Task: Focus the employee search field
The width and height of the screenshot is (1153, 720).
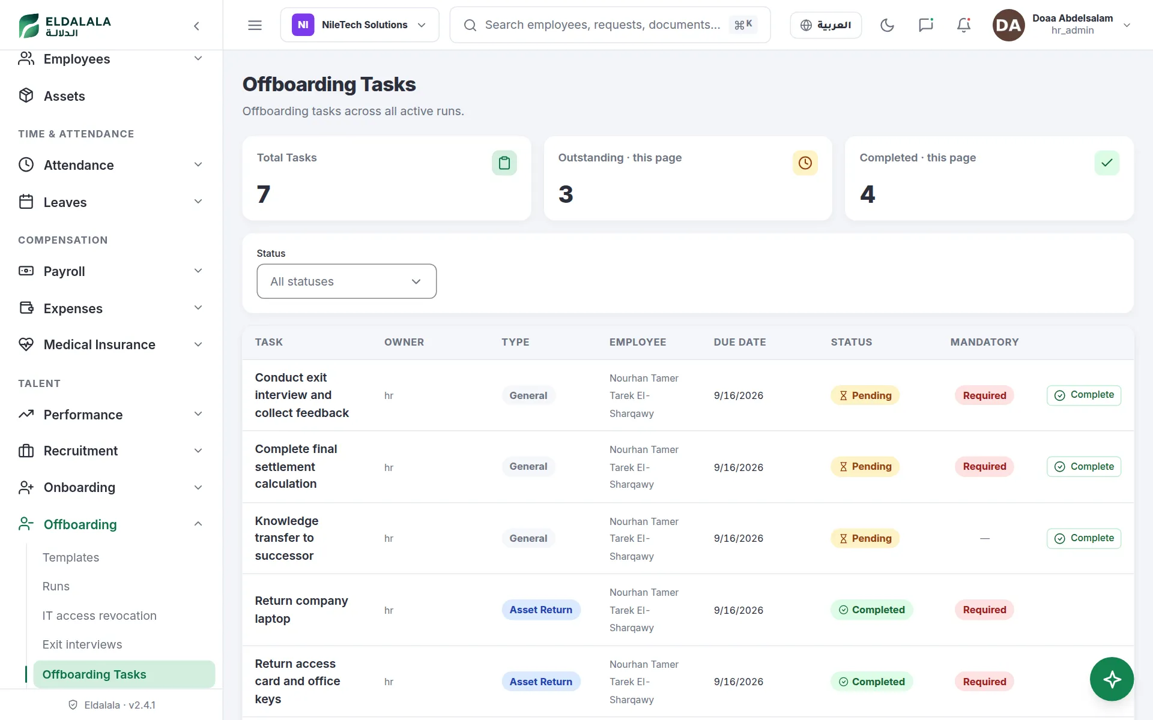Action: pyautogui.click(x=610, y=25)
